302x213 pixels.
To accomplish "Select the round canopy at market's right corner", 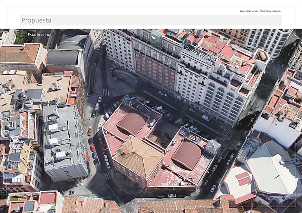I will (x=213, y=146).
